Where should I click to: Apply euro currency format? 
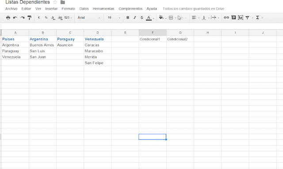[x=39, y=18]
